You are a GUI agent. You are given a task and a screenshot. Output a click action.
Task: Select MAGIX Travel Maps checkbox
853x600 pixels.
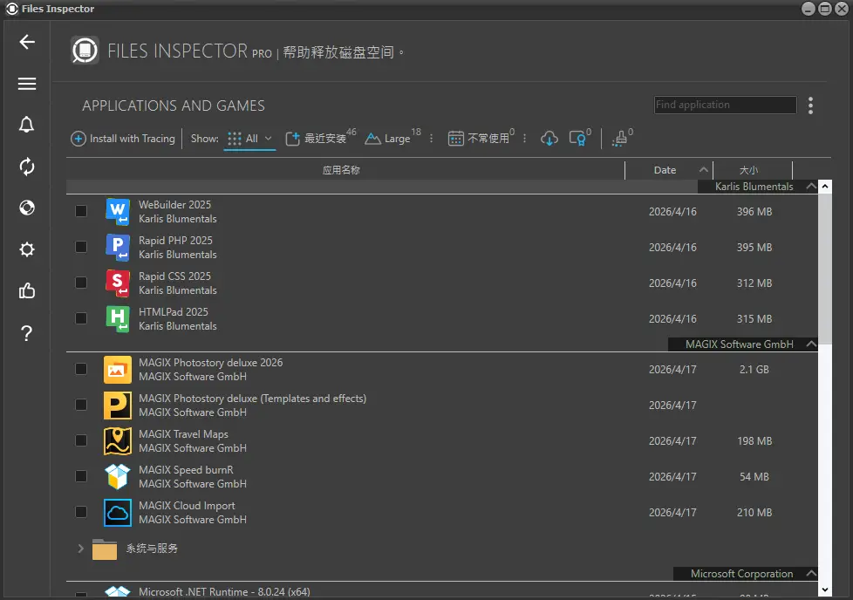[81, 440]
